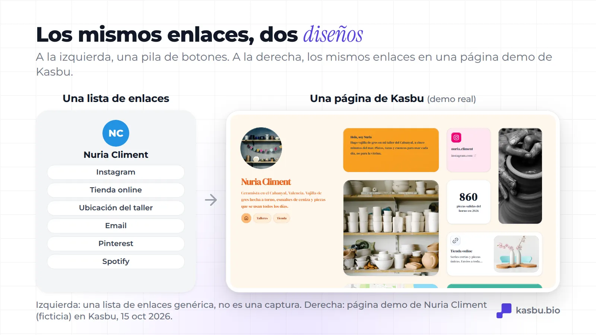Viewport: 596px width, 335px height.
Task: Click the chain link icon in Tienda card
Action: (x=455, y=240)
